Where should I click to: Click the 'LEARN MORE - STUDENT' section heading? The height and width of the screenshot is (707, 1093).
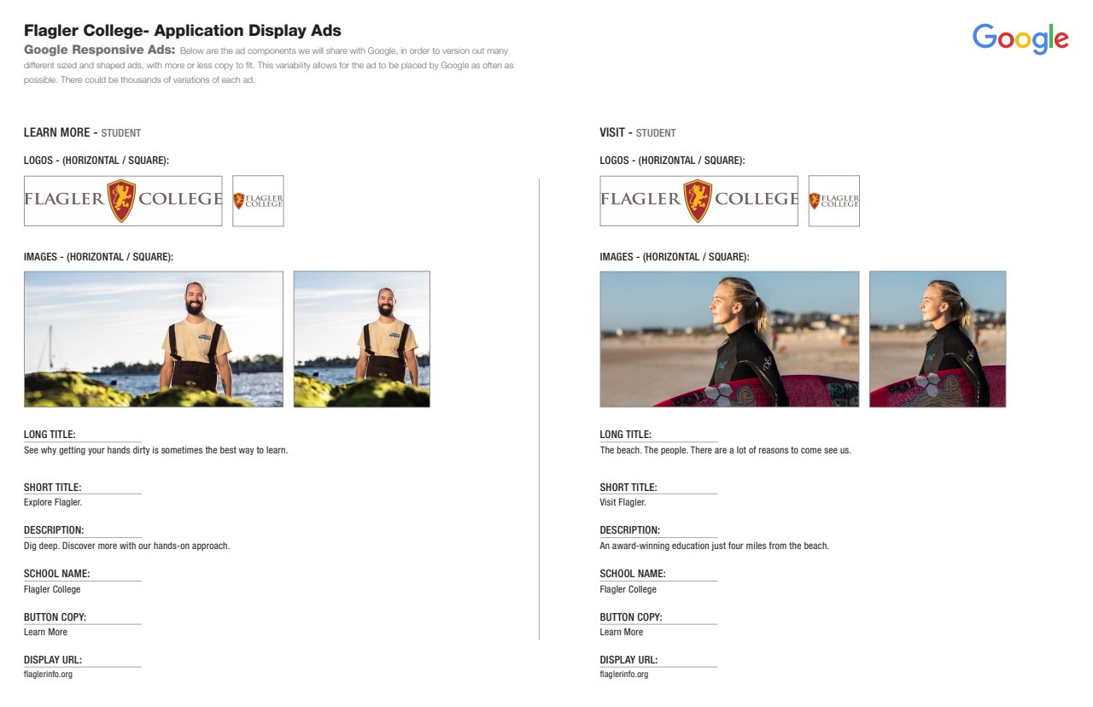pos(82,133)
